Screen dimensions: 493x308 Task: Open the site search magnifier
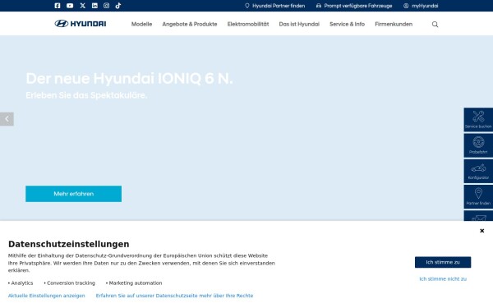click(435, 24)
